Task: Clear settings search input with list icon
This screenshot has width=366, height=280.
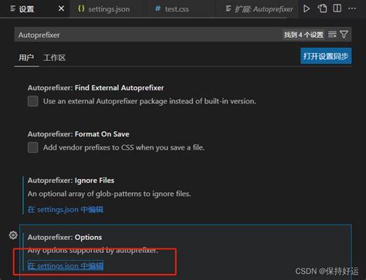Action: coord(332,35)
